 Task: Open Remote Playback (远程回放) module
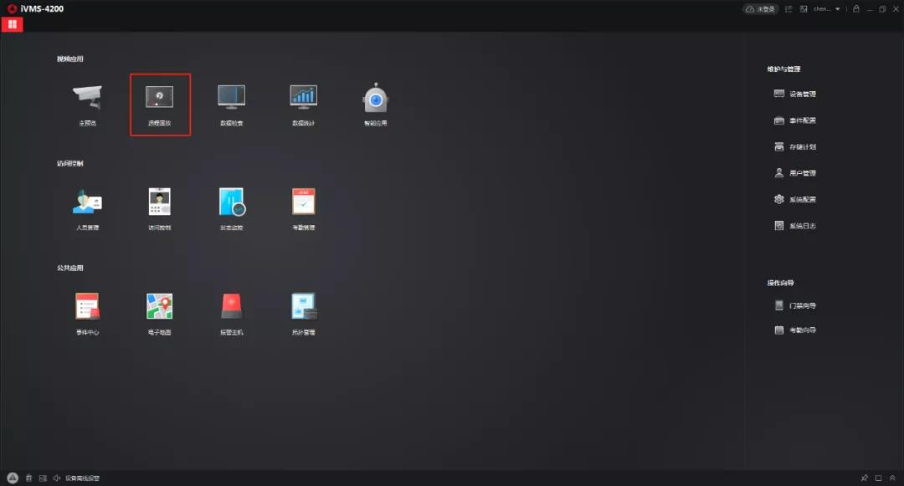click(160, 98)
